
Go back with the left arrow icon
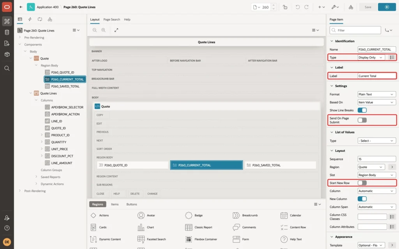21,7
